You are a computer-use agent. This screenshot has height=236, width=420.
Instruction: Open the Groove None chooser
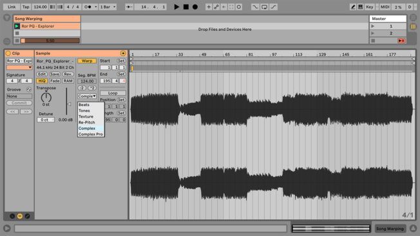tap(19, 96)
